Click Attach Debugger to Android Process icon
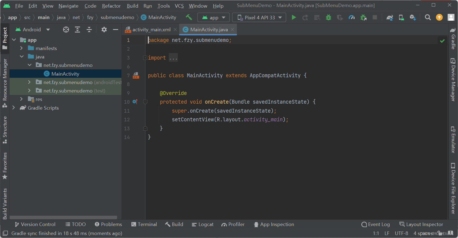Image resolution: width=458 pixels, height=238 pixels. coord(364,17)
